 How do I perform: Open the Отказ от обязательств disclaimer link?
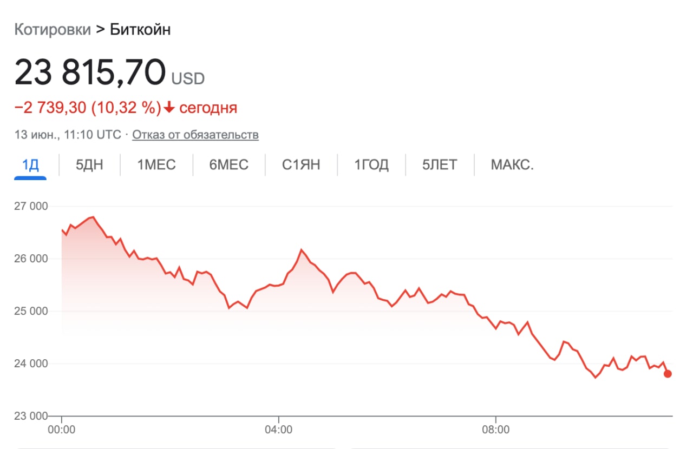[x=195, y=135]
